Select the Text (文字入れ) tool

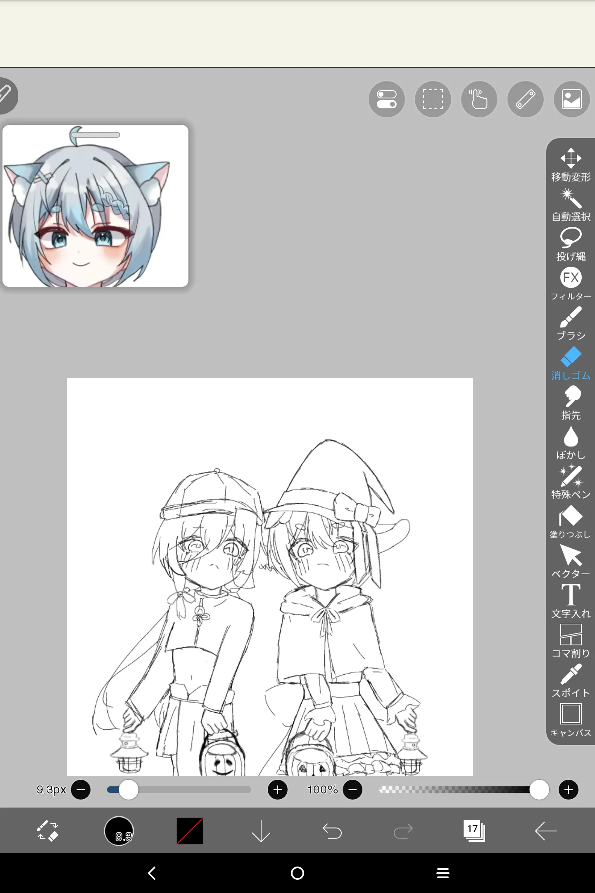point(571,601)
